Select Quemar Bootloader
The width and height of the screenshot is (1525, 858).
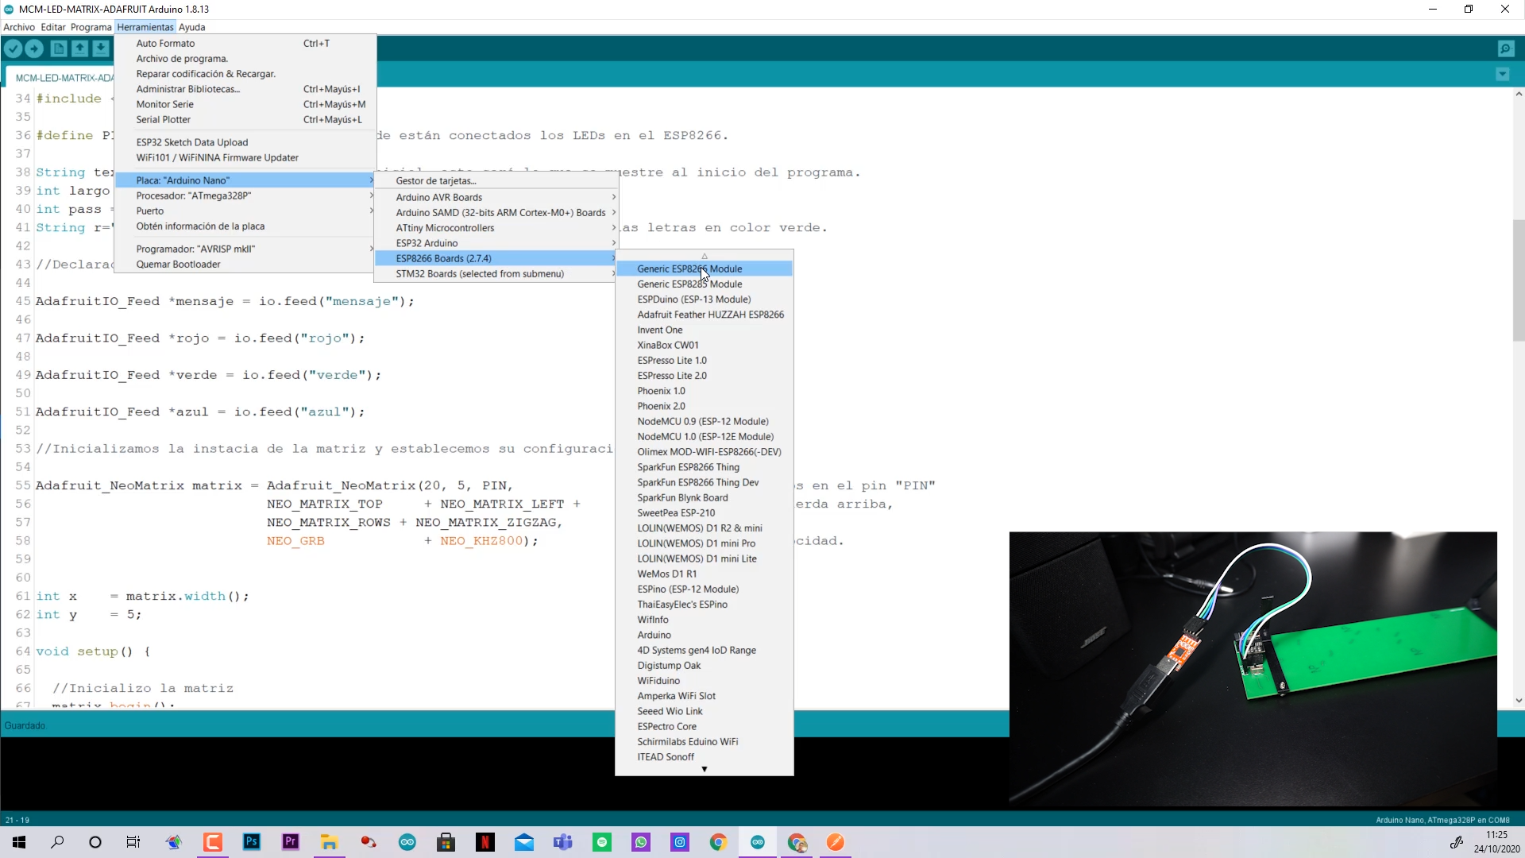coord(245,265)
